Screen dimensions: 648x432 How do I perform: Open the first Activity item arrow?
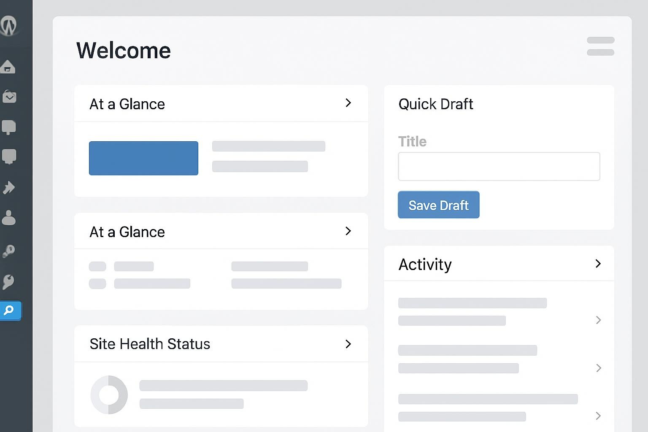(x=598, y=320)
